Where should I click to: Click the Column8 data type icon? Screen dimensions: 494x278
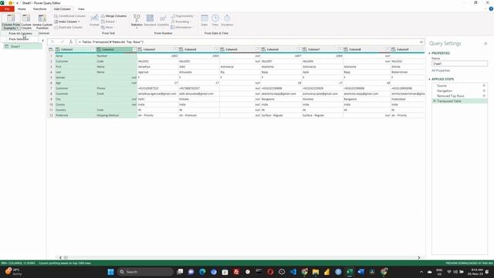(x=346, y=49)
